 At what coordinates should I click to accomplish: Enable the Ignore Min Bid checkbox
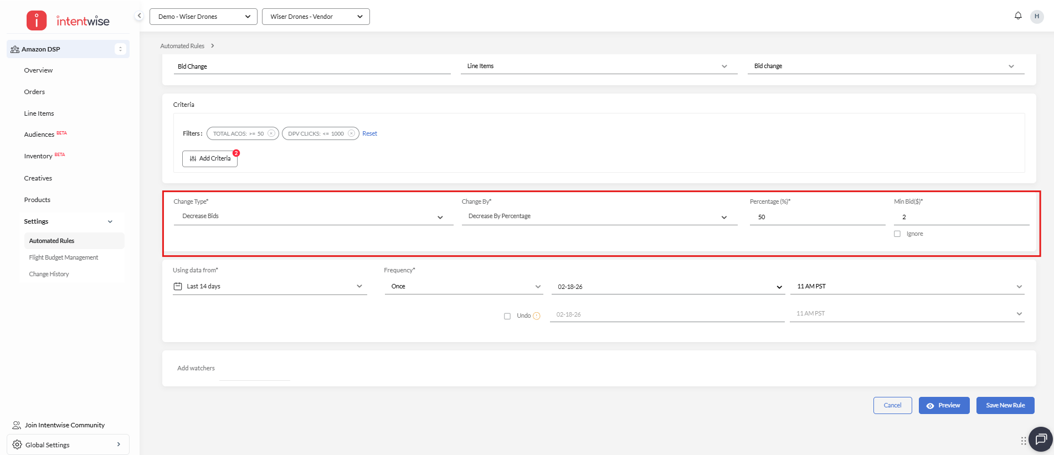click(897, 234)
